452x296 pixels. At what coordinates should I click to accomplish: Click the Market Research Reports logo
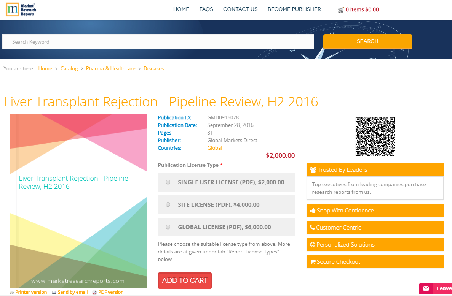(x=21, y=9)
